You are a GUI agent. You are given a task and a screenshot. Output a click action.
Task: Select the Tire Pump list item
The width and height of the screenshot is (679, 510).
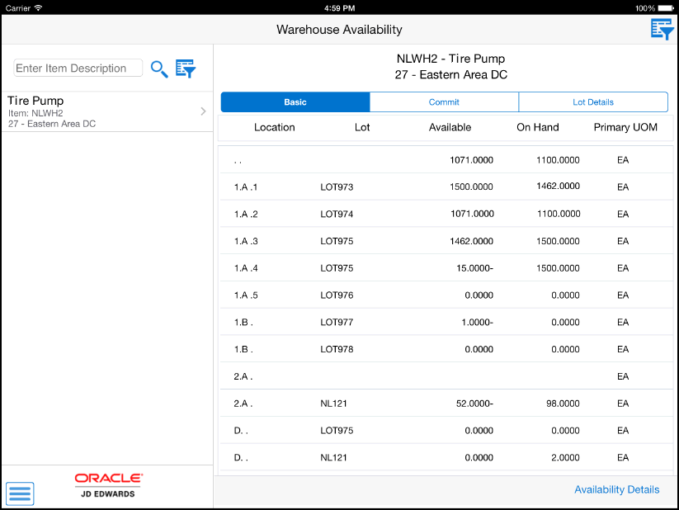point(107,111)
